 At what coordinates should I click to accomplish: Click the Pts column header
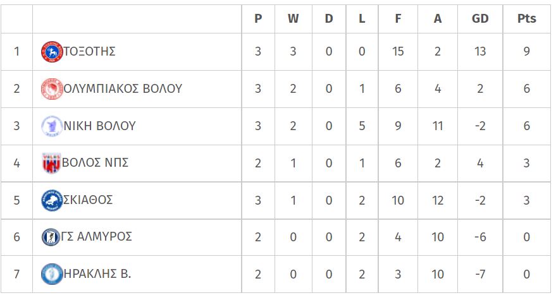(526, 18)
